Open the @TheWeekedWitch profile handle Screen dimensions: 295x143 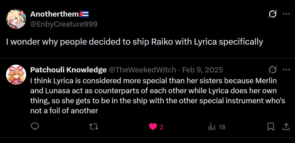coord(142,70)
